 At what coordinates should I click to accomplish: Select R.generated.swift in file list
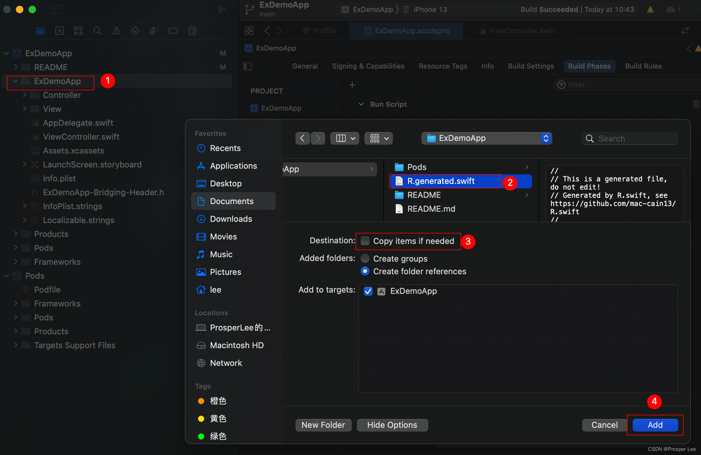click(461, 181)
